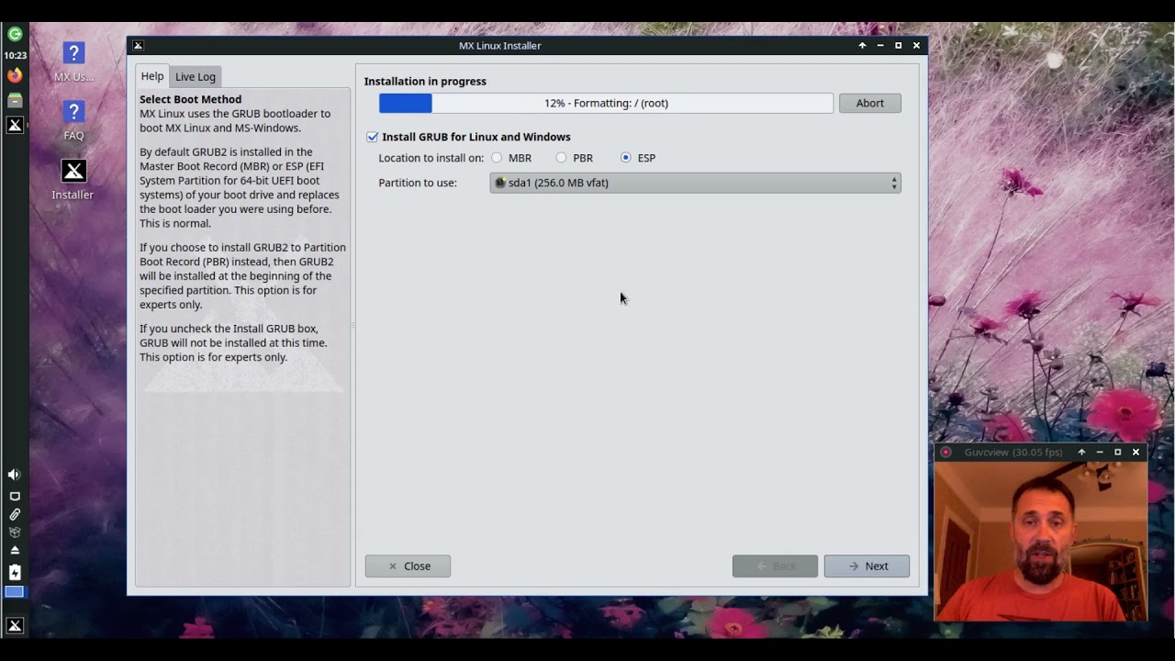Open the clipboard paperclip tray icon

point(15,514)
